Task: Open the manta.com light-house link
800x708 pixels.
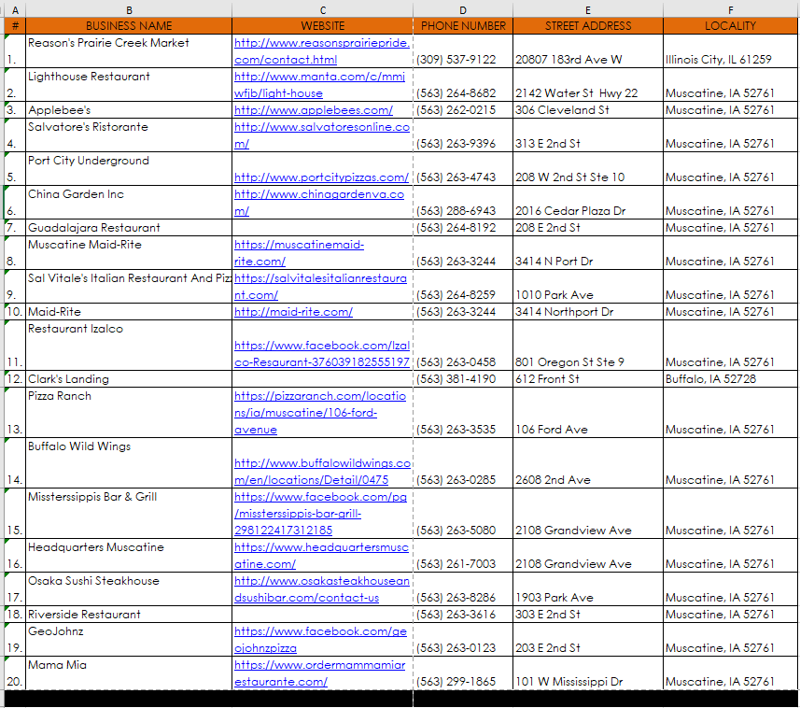Action: 319,85
